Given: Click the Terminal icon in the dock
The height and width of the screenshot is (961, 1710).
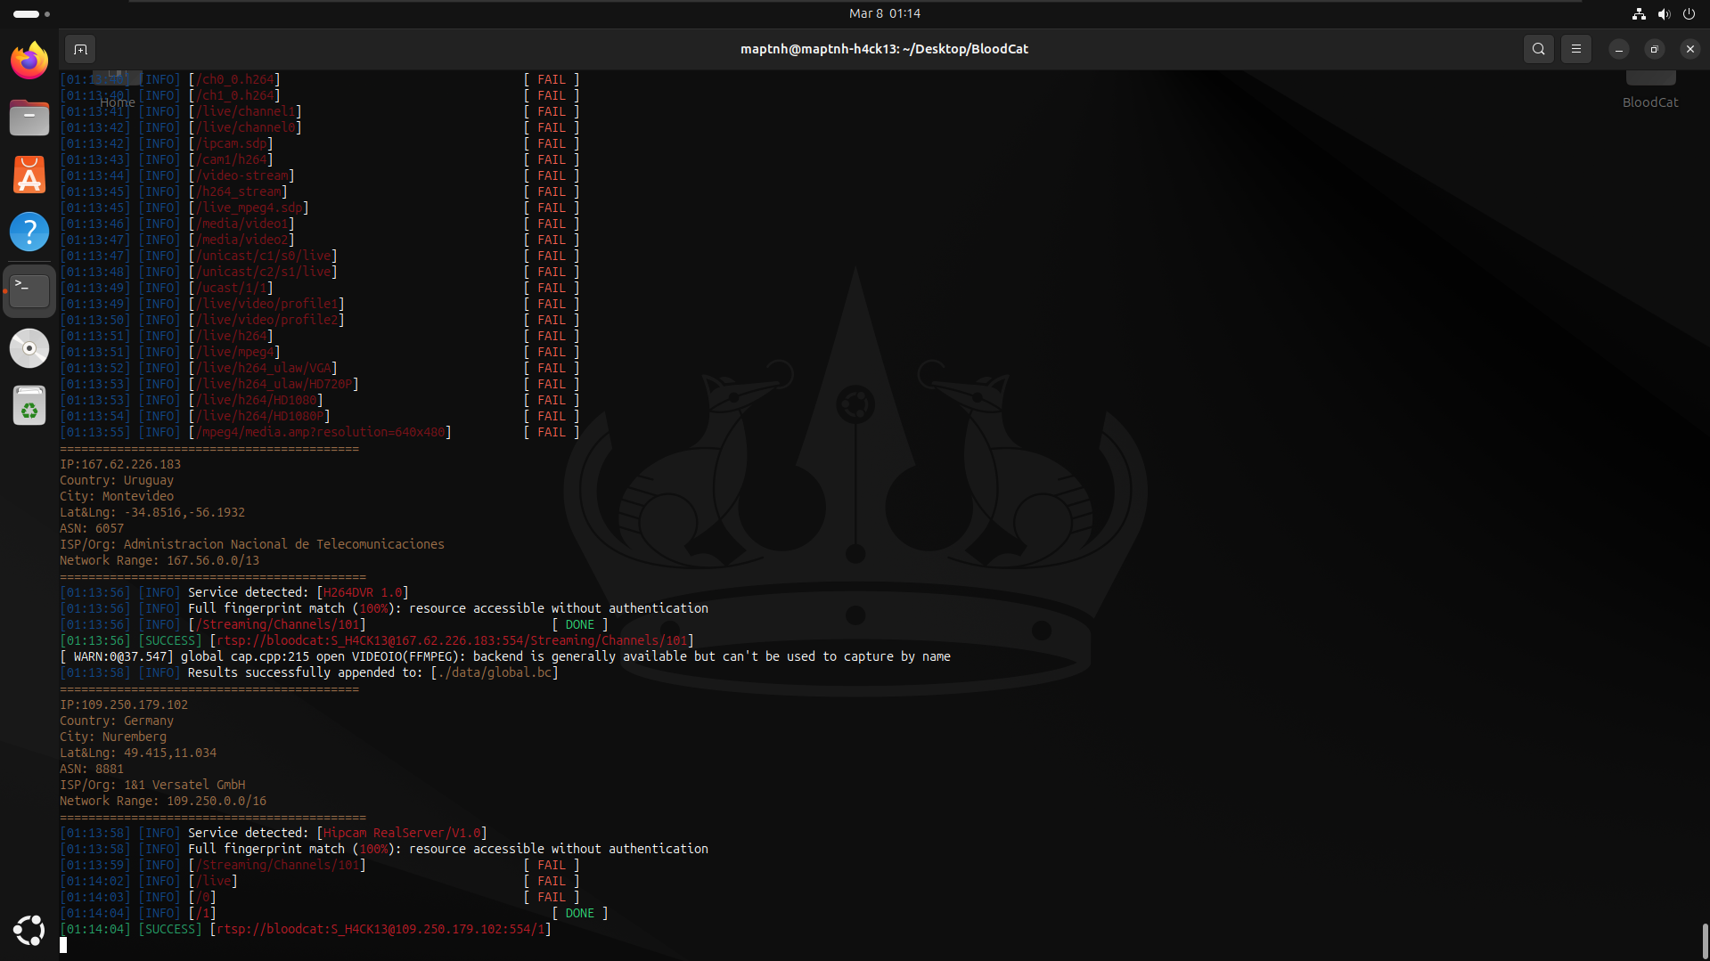Looking at the screenshot, I should pos(29,290).
